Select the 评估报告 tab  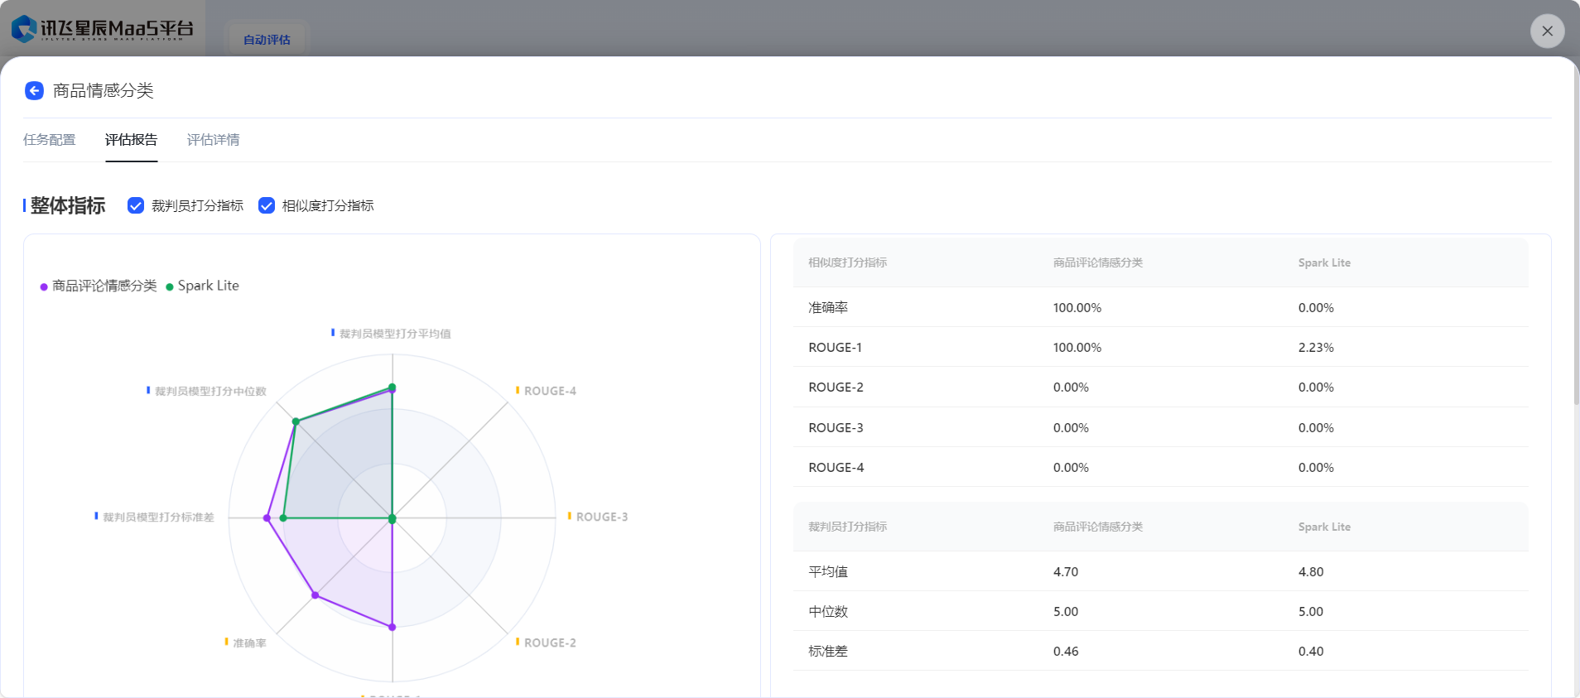(x=131, y=140)
